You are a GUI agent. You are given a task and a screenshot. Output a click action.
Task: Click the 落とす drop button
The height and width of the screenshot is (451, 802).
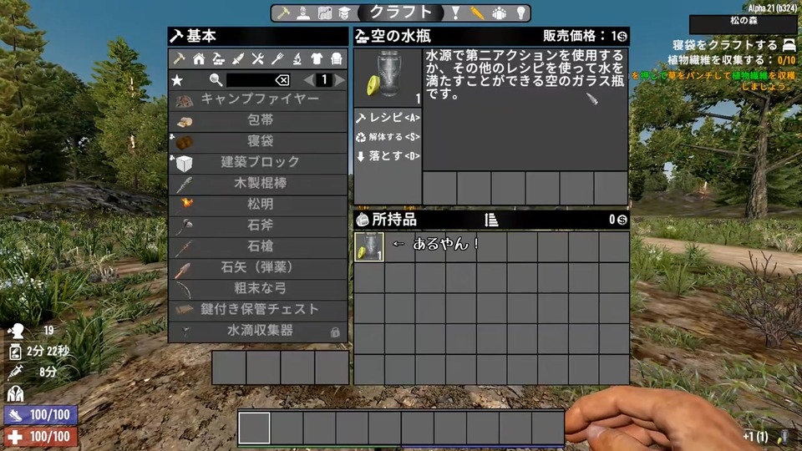[x=388, y=156]
